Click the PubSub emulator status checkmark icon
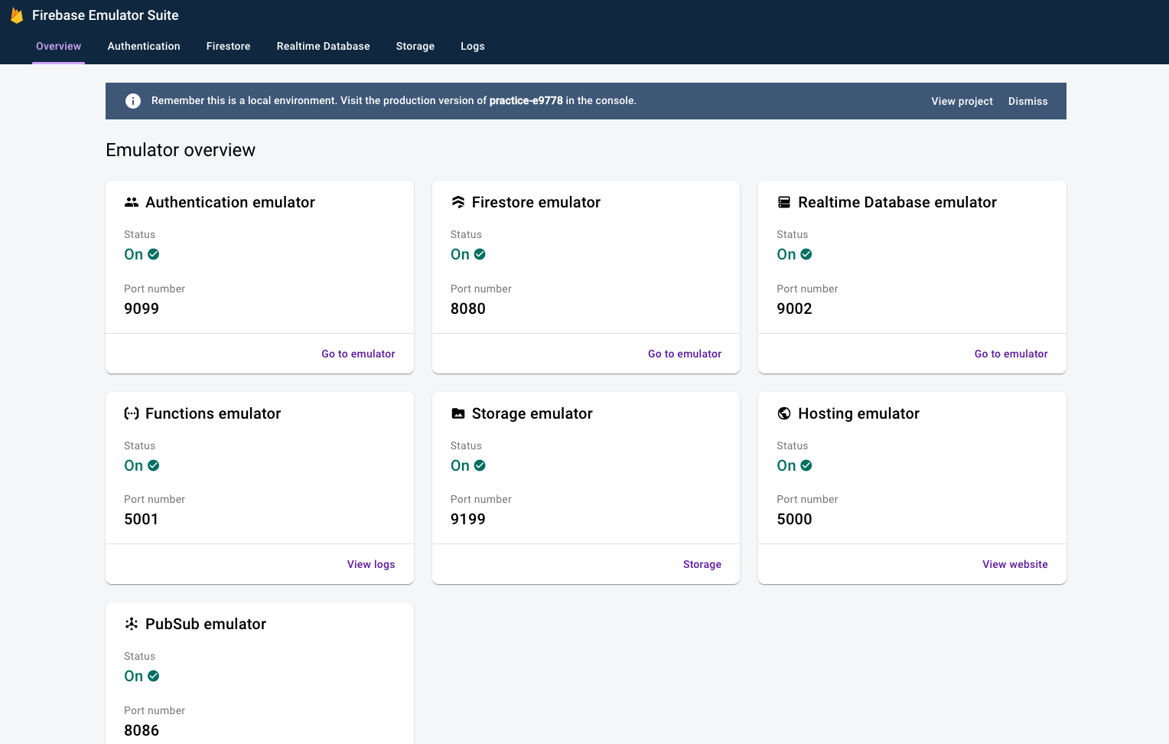The width and height of the screenshot is (1169, 744). pos(154,676)
